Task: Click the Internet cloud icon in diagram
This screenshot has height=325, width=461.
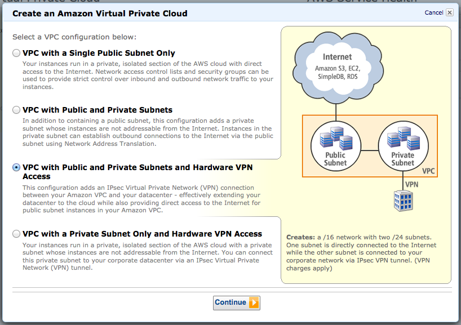Action: (x=338, y=66)
